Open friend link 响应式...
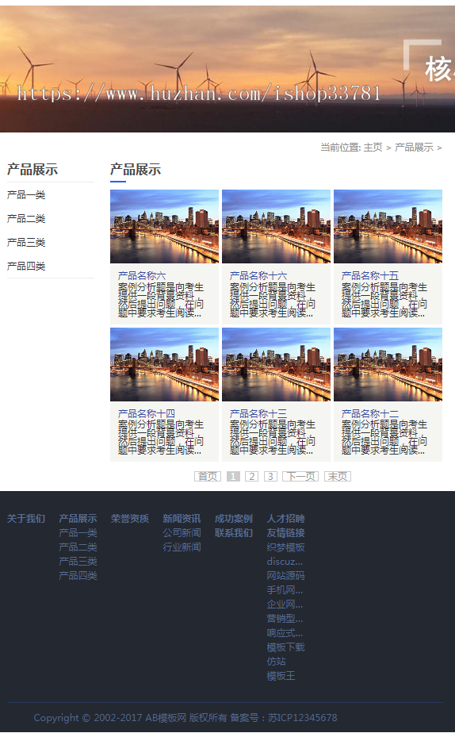The image size is (455, 733). [285, 633]
